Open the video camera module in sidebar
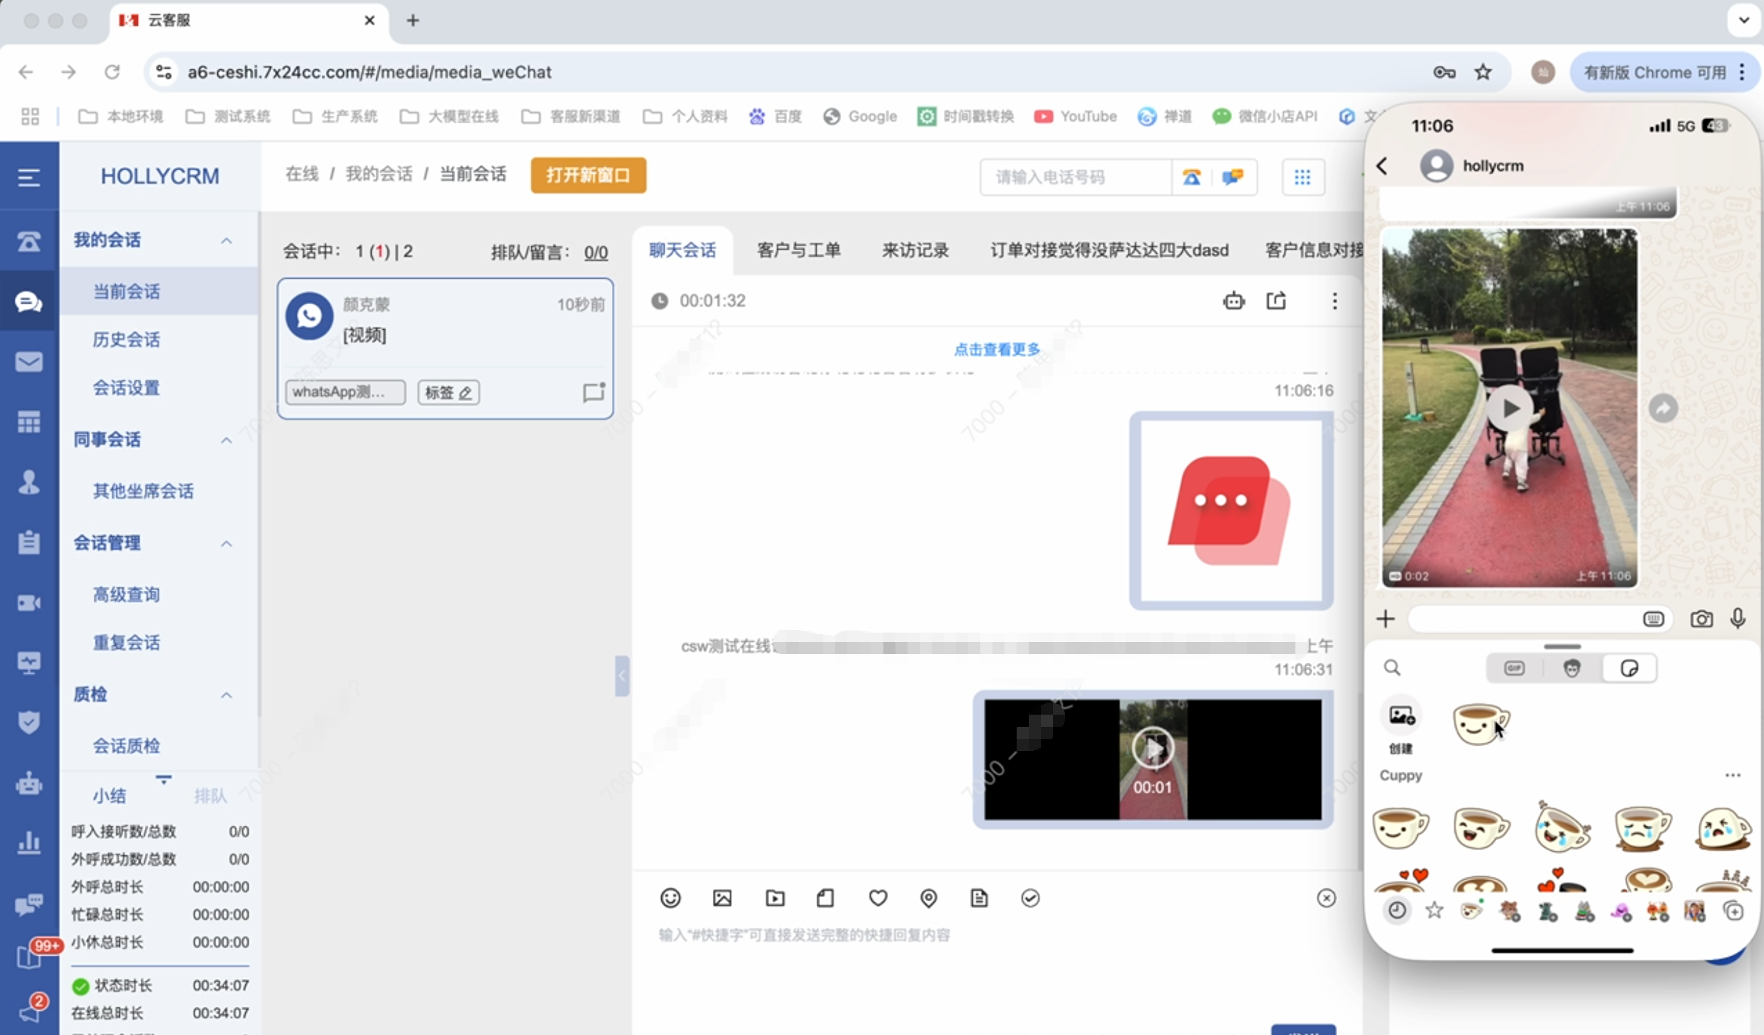Screen dimensions: 1764x1035 tap(29, 602)
